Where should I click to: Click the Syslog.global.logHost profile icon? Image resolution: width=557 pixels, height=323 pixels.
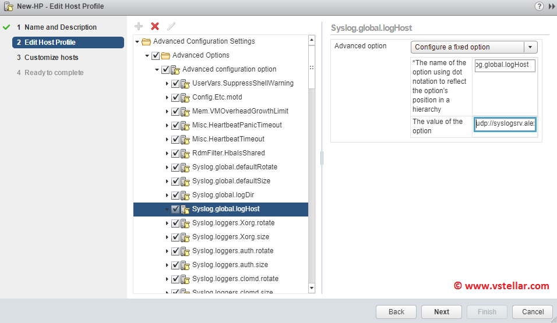click(185, 209)
